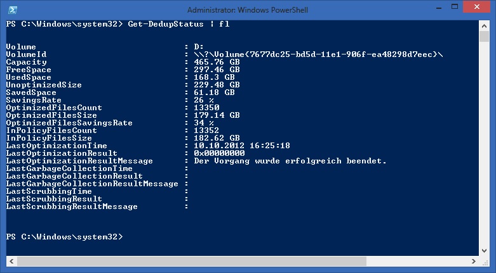Image resolution: width=496 pixels, height=273 pixels.
Task: Click the 'Der Vorgang wurde erfolgreich beendet.' message
Action: point(290,161)
